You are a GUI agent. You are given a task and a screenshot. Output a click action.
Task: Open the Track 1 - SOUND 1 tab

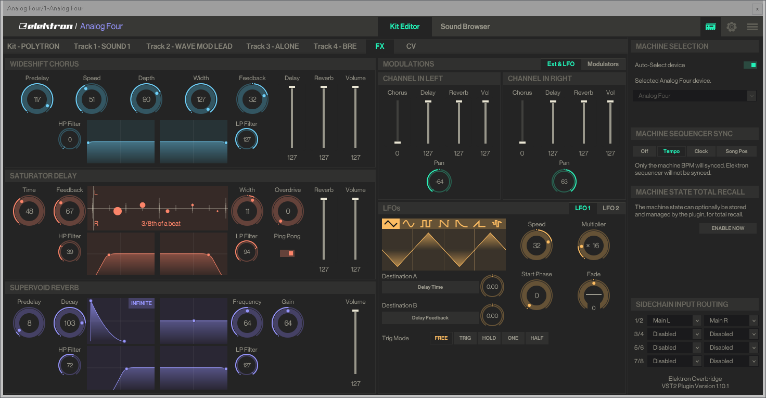(x=102, y=46)
